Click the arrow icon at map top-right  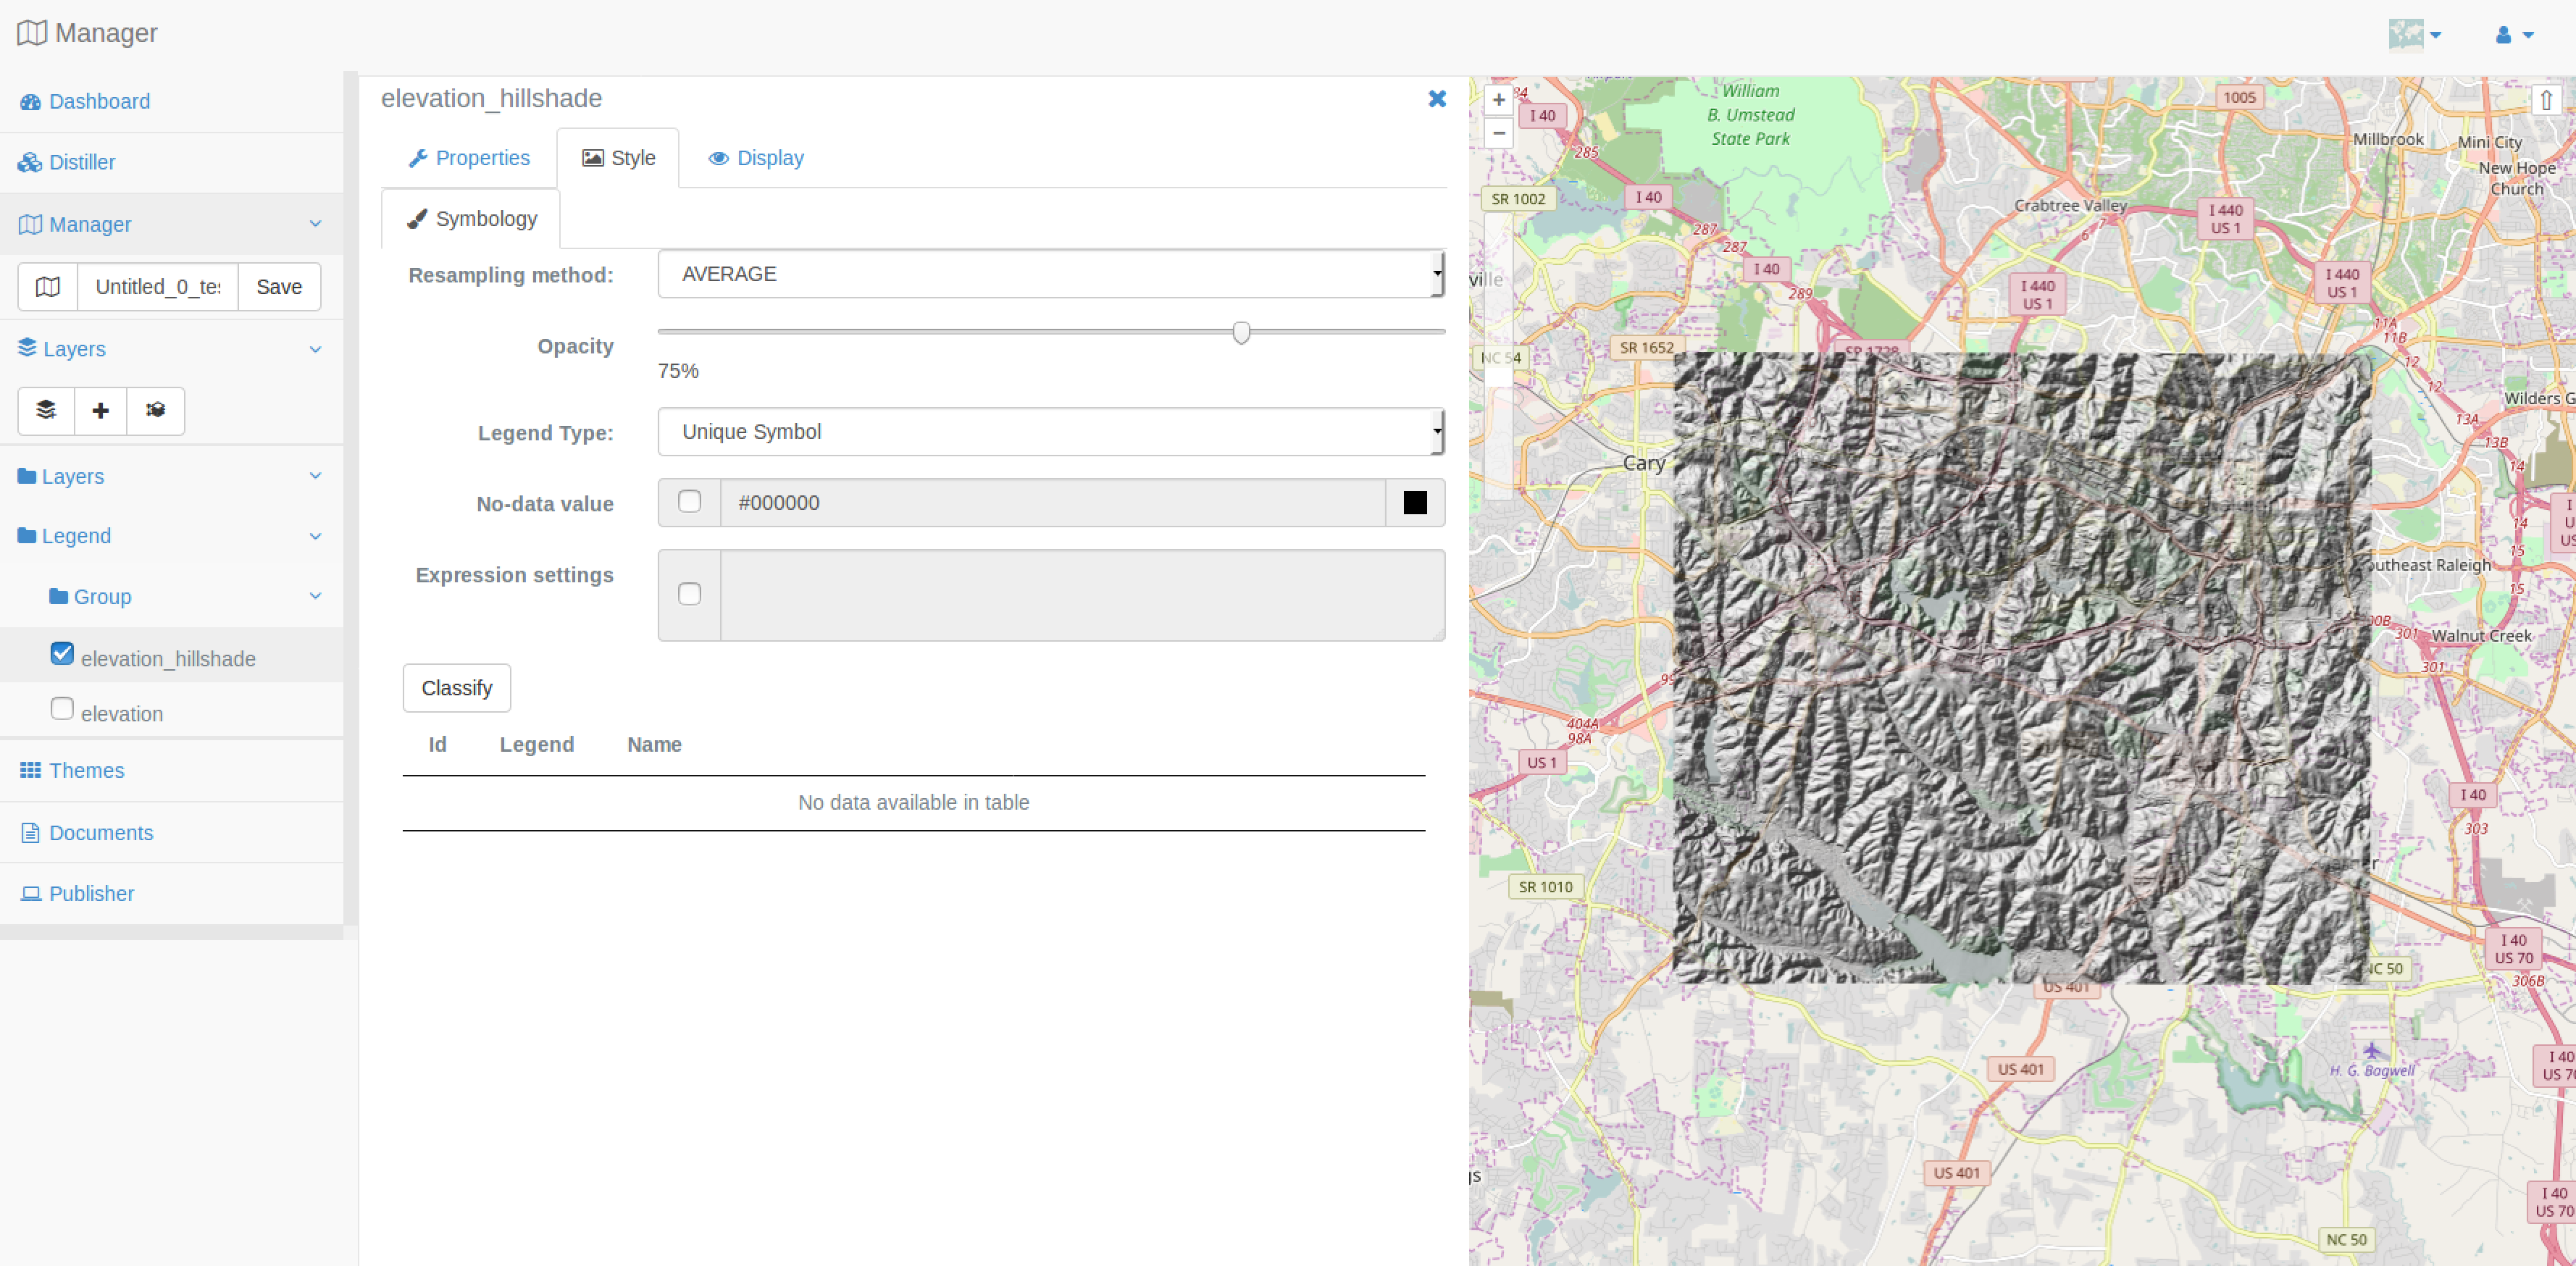click(2546, 100)
